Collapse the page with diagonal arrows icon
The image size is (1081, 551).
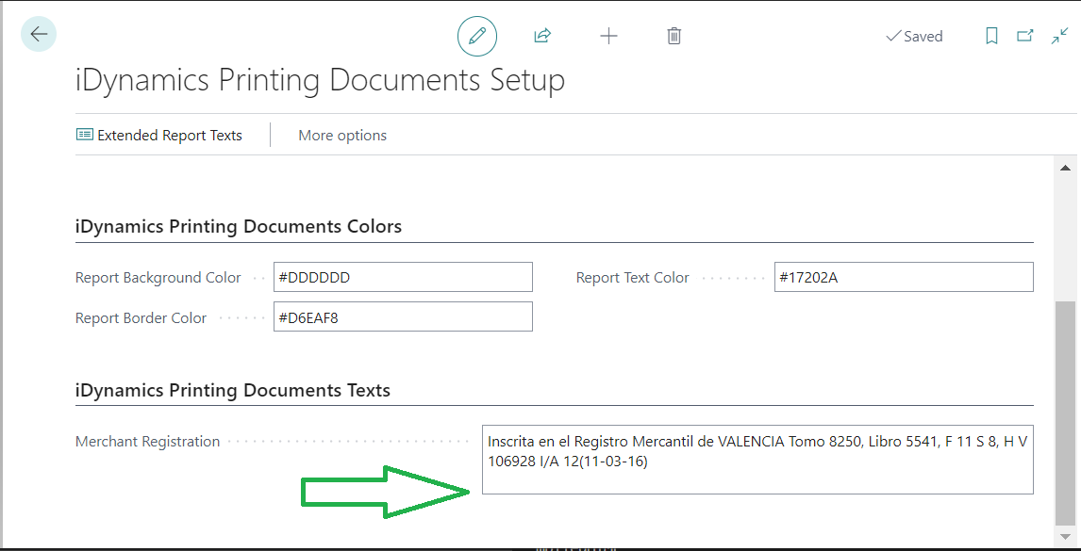click(1059, 36)
